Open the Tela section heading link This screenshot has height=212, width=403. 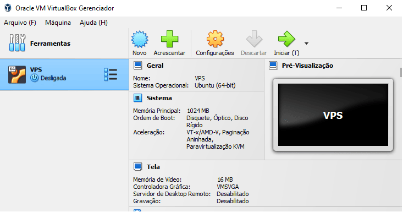(x=153, y=167)
